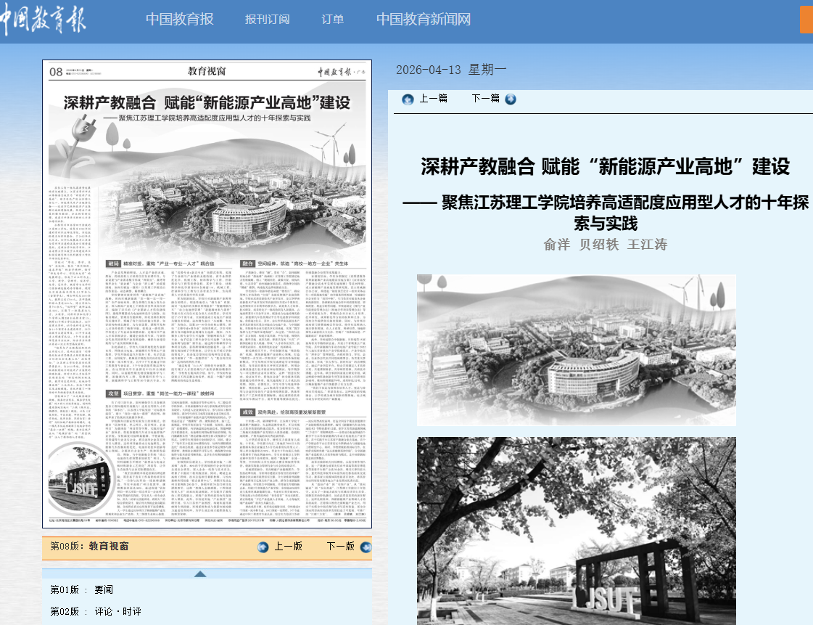
Task: Go to 中国教育新闻网 in the top navigation
Action: (x=424, y=20)
